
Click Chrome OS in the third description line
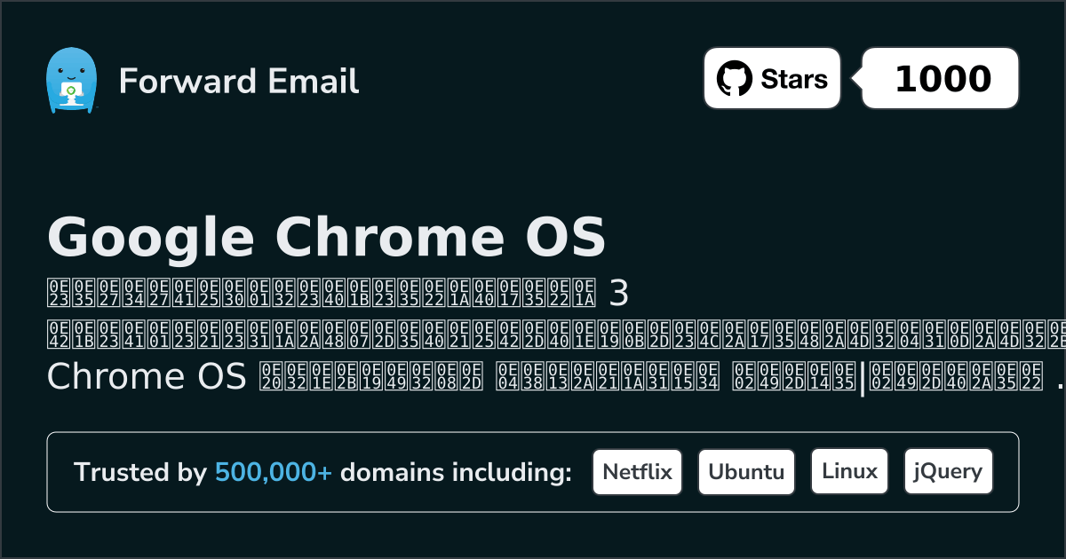(146, 377)
